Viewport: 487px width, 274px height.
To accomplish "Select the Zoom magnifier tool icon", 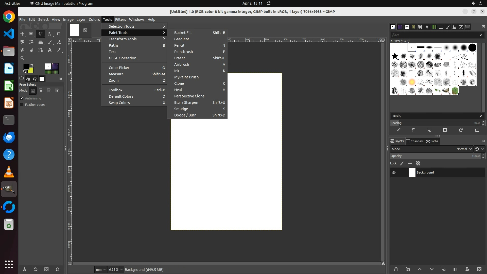I will pos(22,58).
